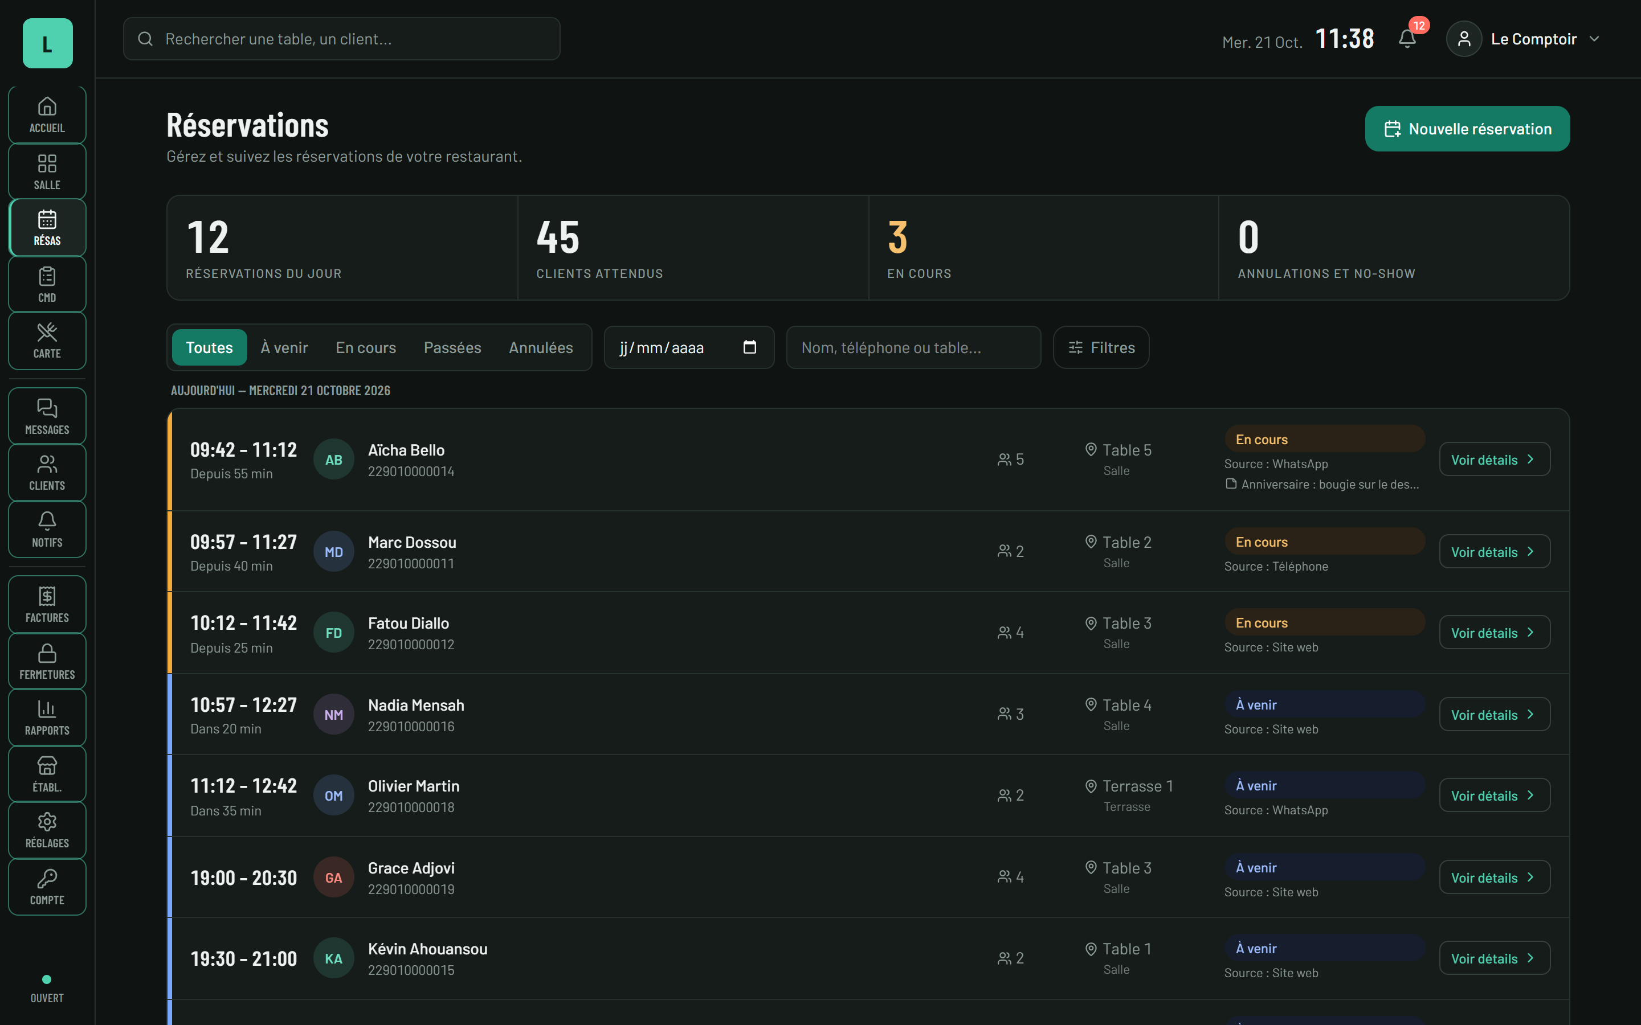Screen dimensions: 1641x1025
Task: Open the Messages section
Action: tap(47, 416)
